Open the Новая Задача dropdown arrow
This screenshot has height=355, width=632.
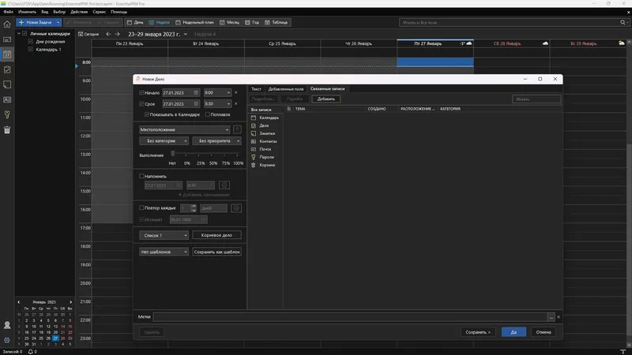pos(58,23)
